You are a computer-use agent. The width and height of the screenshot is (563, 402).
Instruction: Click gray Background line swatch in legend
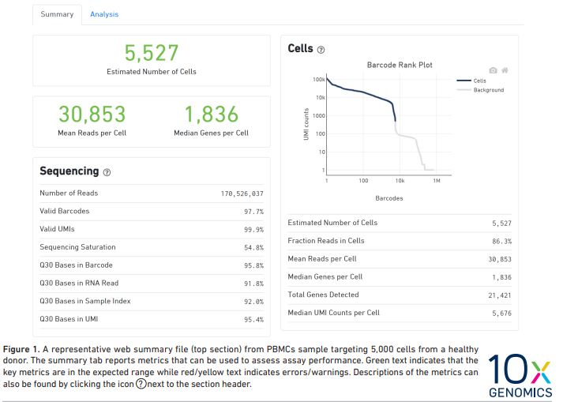pos(463,90)
